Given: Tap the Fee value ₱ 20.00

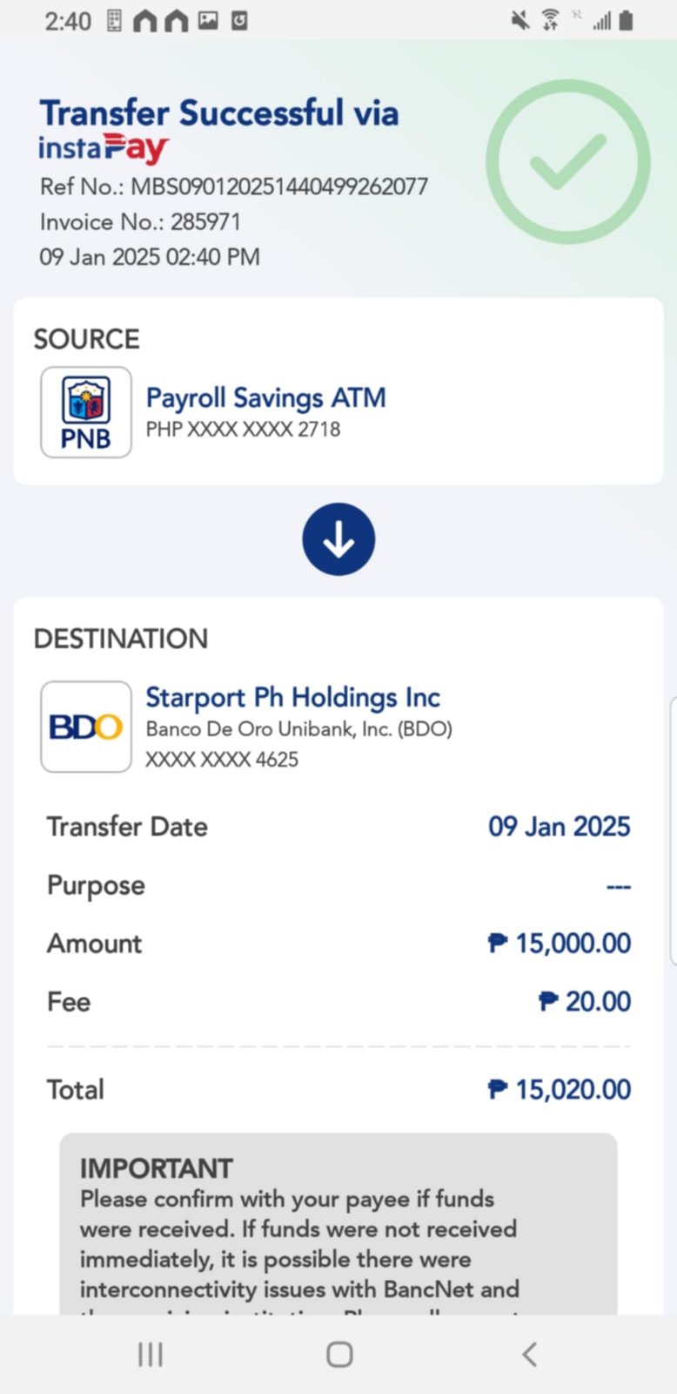Looking at the screenshot, I should pos(585,1002).
